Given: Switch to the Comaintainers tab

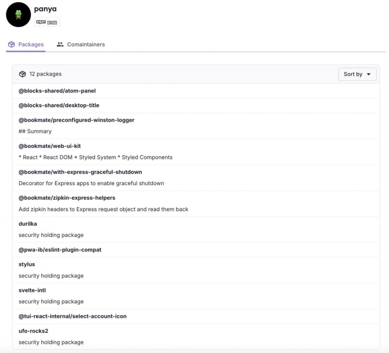Looking at the screenshot, I should coord(86,44).
